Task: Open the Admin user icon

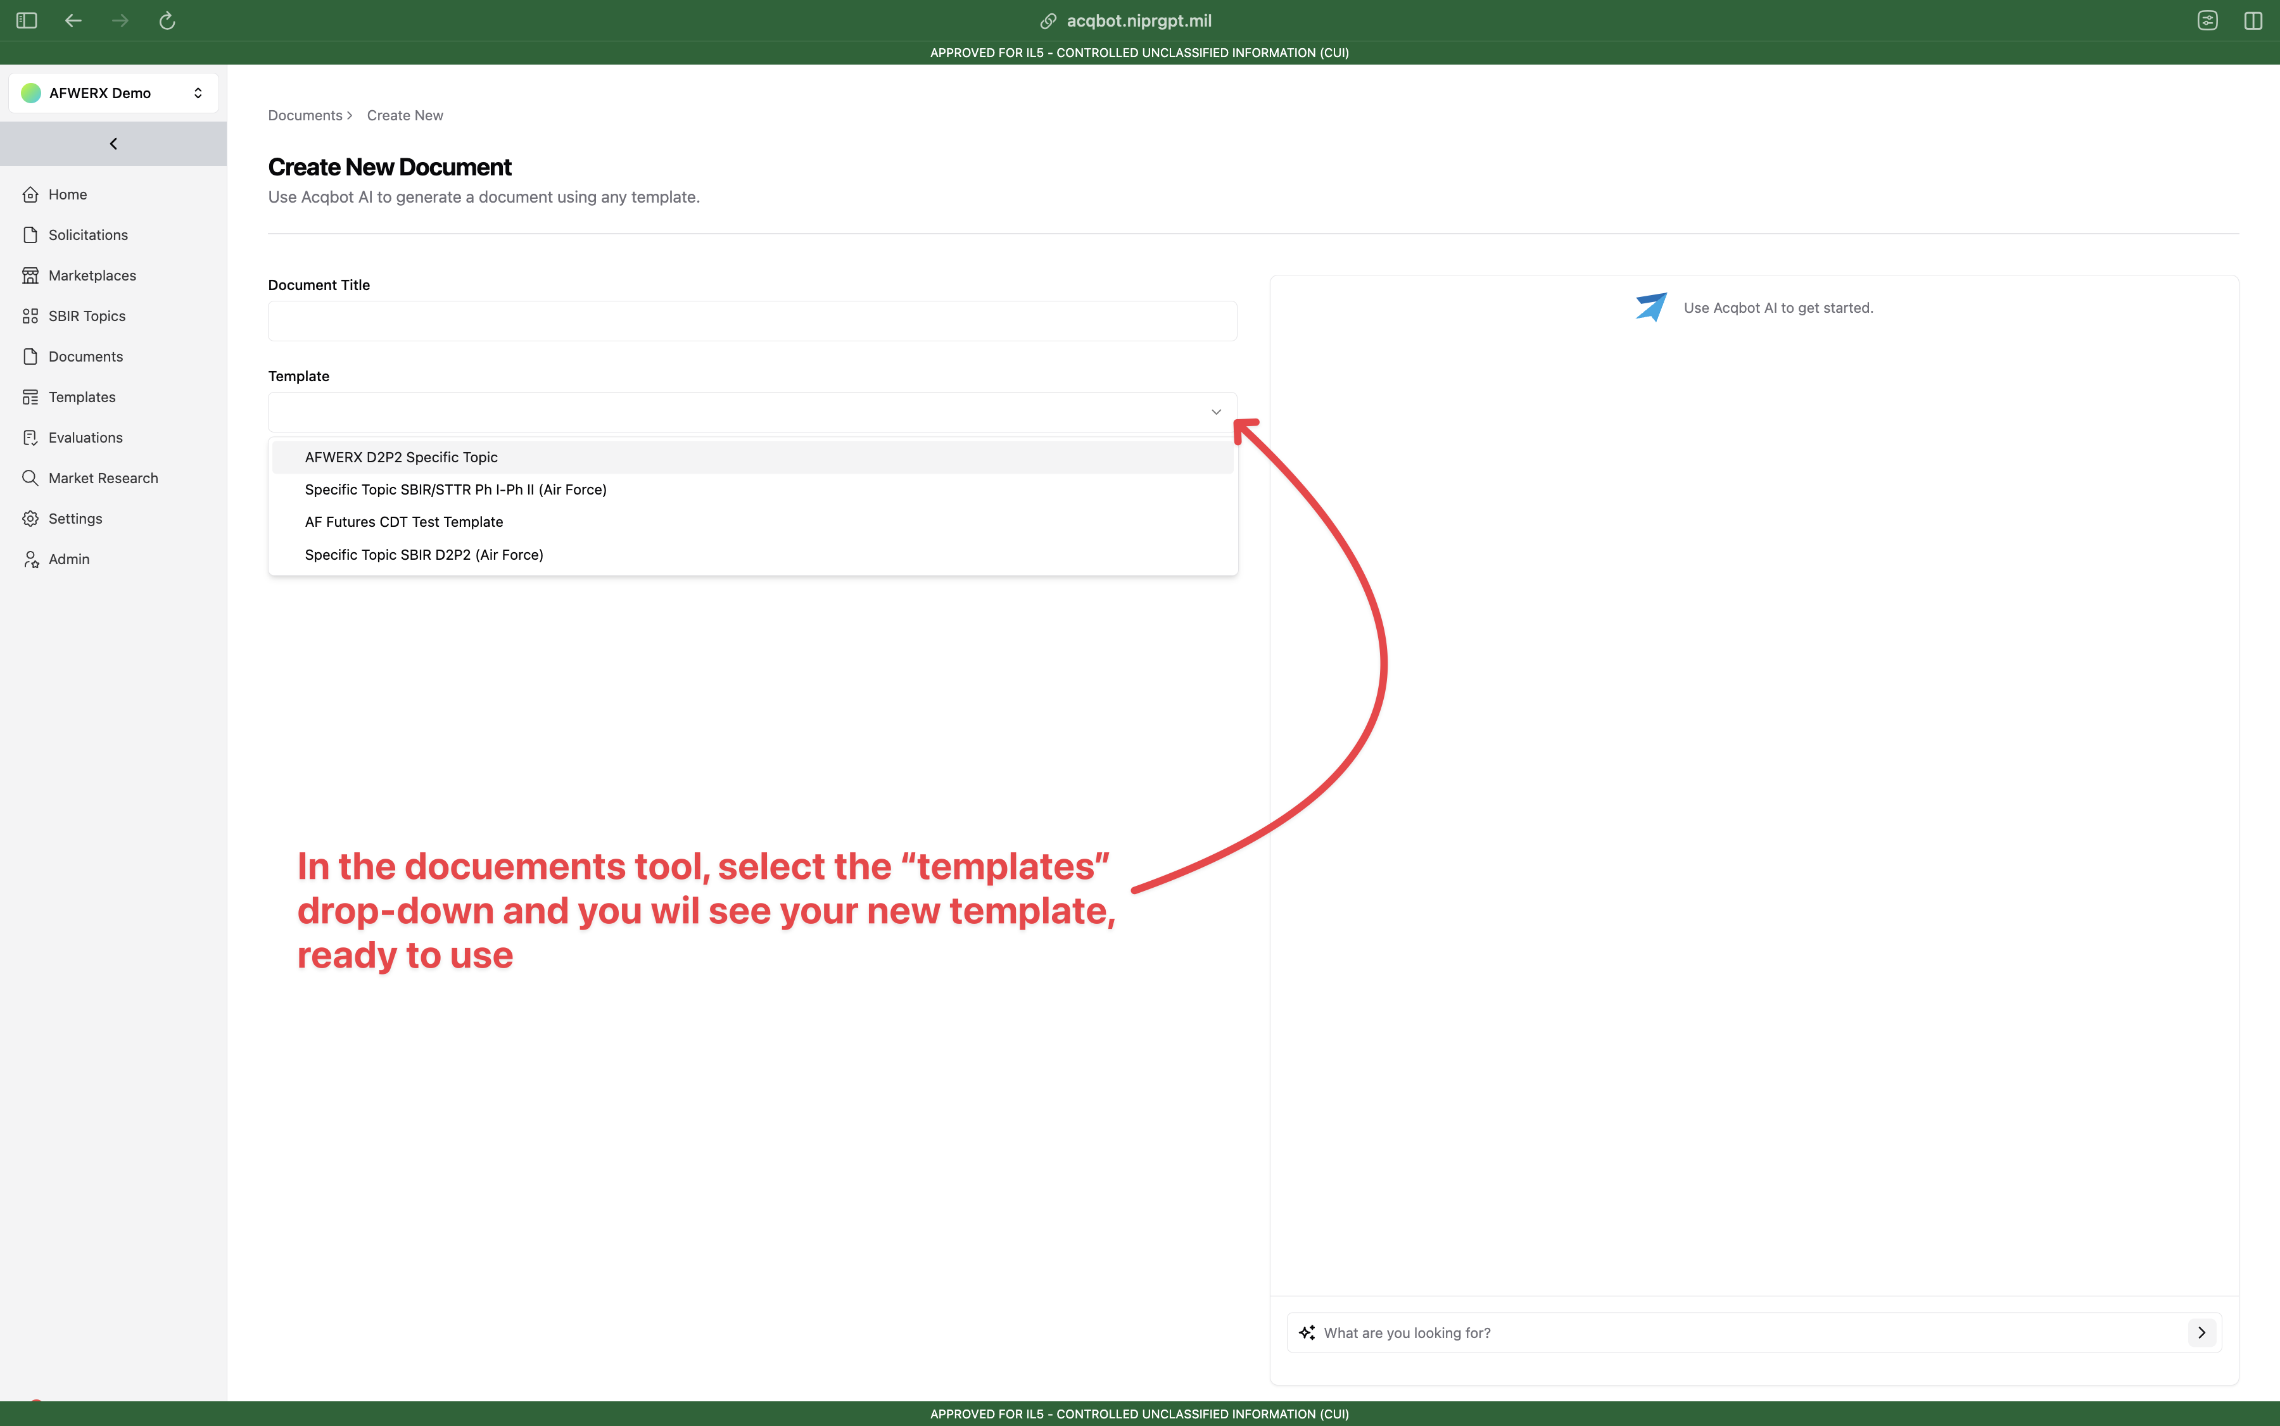Action: (x=30, y=559)
